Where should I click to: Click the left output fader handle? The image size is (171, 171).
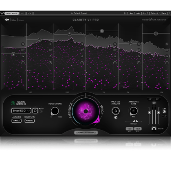(149, 113)
